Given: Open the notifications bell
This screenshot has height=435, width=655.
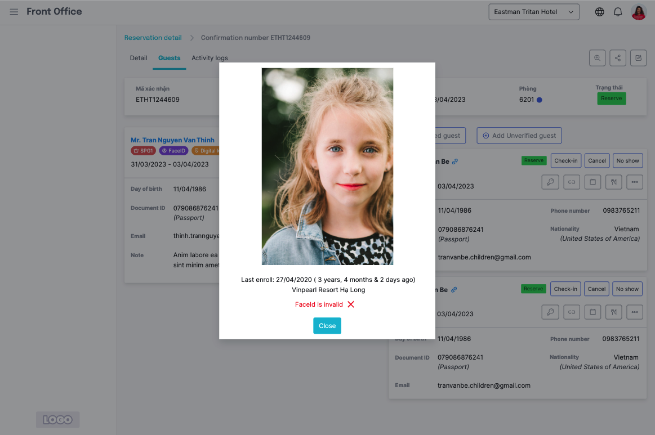Looking at the screenshot, I should tap(618, 12).
